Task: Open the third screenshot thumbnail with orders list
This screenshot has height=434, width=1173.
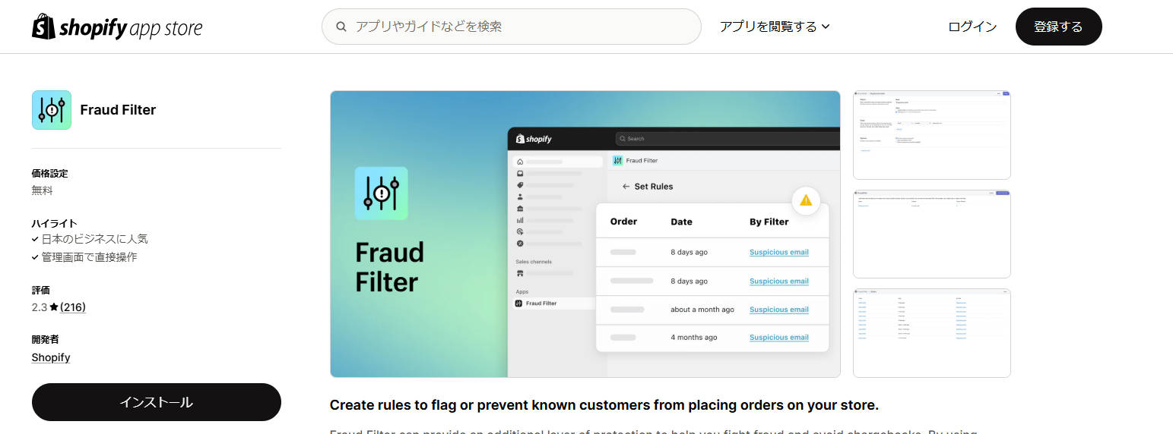Action: click(x=932, y=332)
